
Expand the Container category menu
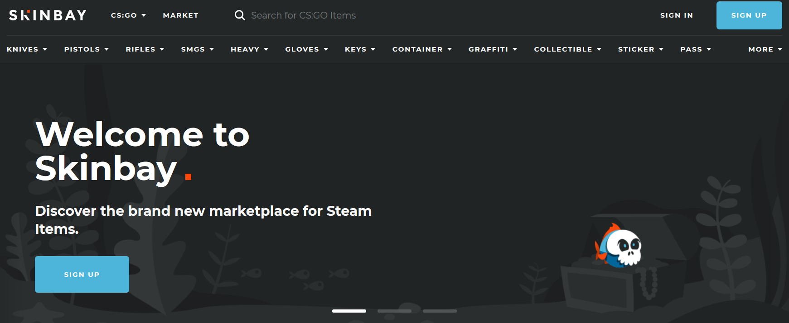coord(422,49)
